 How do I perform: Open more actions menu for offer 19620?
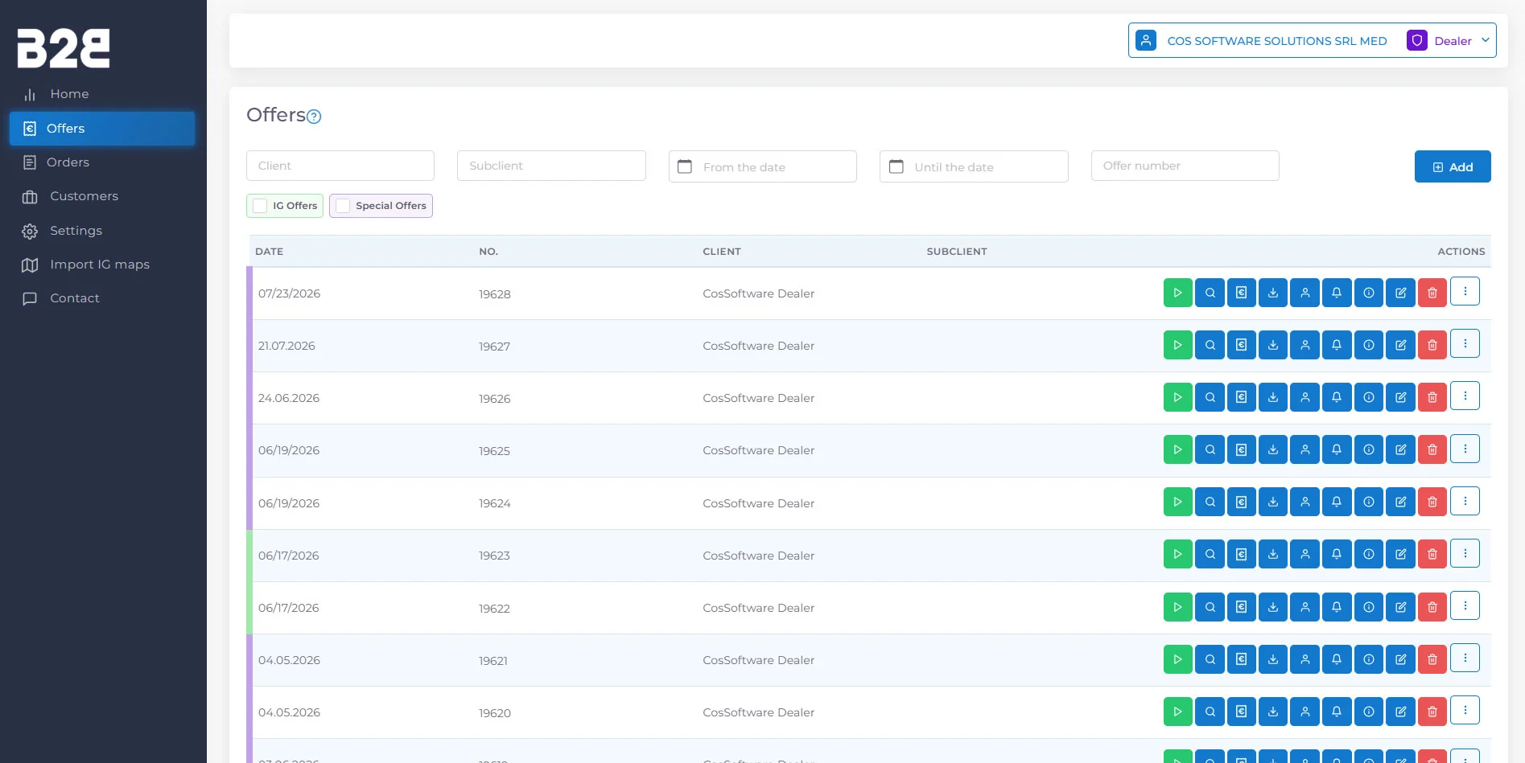1465,710
